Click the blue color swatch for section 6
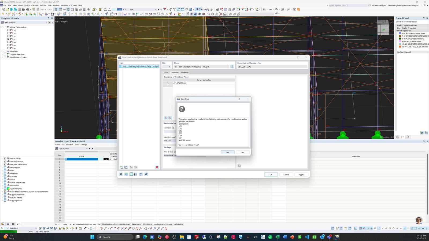This screenshot has width=429, height=241. coord(400,33)
